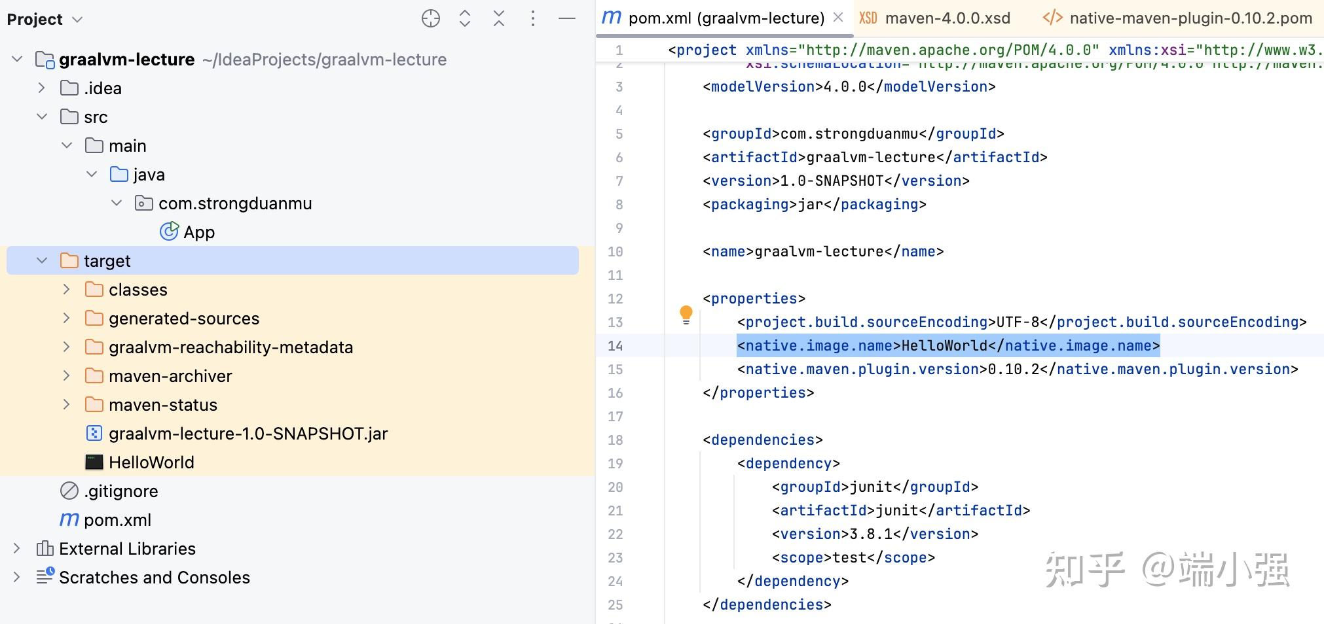Click the App class icon
The height and width of the screenshot is (624, 1324).
(x=170, y=232)
